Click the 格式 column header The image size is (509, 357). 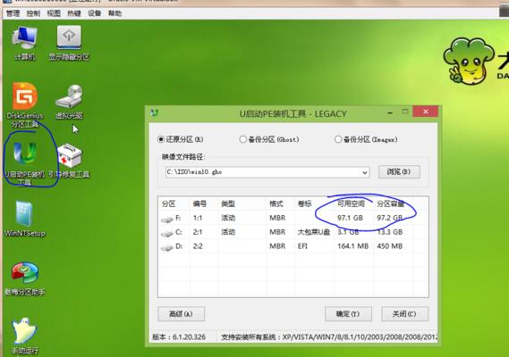[x=276, y=203]
